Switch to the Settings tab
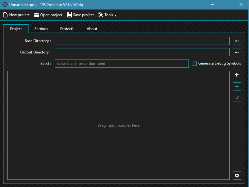Image resolution: width=249 pixels, height=187 pixels. (41, 29)
